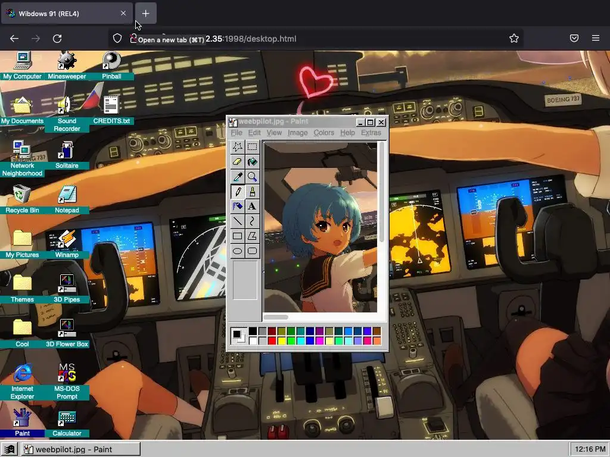Viewport: 610px width, 457px height.
Task: Choose the straight Line tool
Action: [x=237, y=221]
